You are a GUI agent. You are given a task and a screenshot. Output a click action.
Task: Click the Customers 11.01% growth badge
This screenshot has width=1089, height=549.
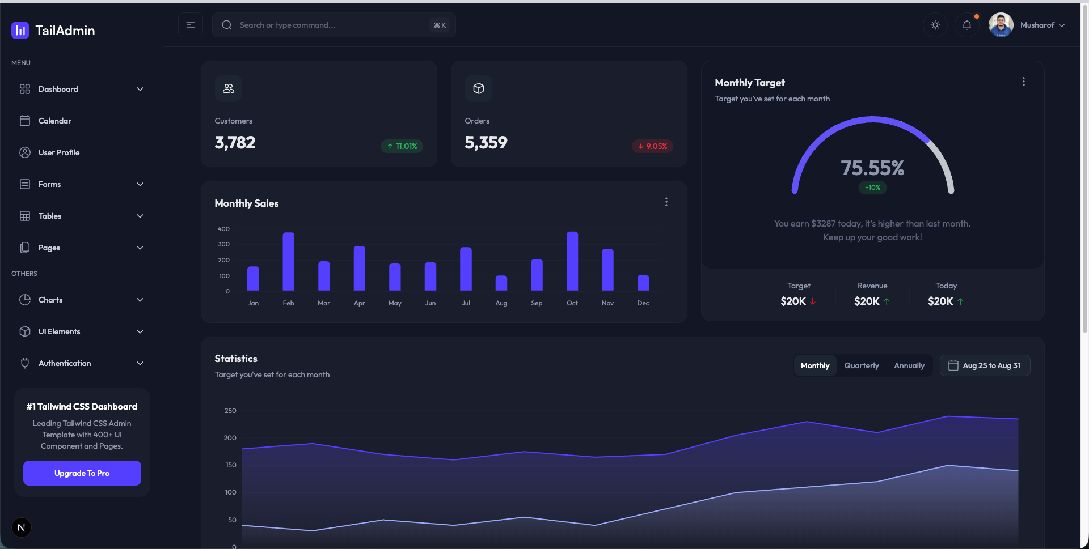(x=402, y=146)
